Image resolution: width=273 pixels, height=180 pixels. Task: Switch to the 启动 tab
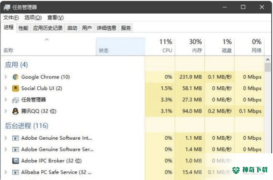(x=72, y=28)
